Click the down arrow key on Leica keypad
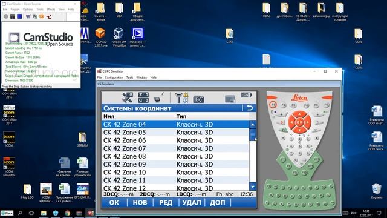 click(299, 130)
